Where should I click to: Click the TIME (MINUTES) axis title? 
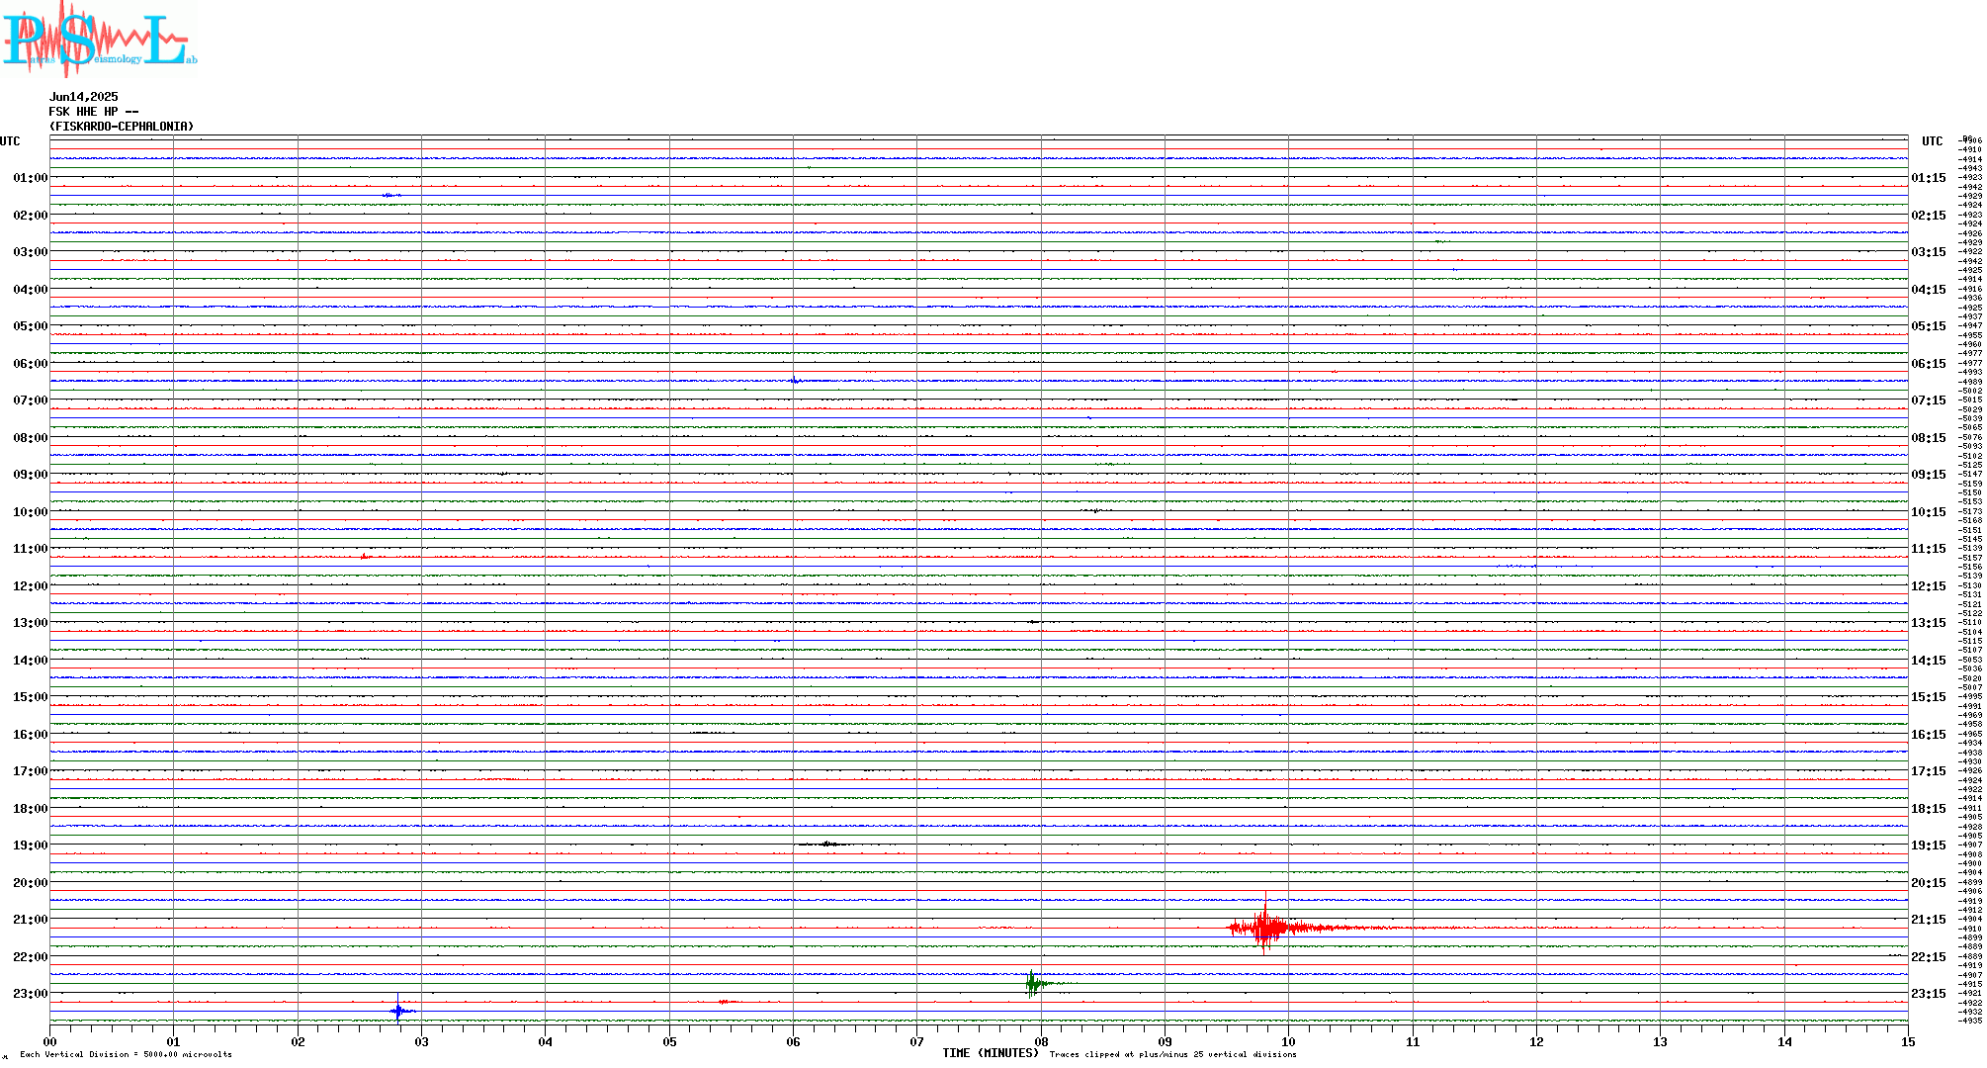coord(991,1053)
